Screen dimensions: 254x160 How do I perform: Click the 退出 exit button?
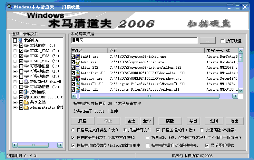235,121
